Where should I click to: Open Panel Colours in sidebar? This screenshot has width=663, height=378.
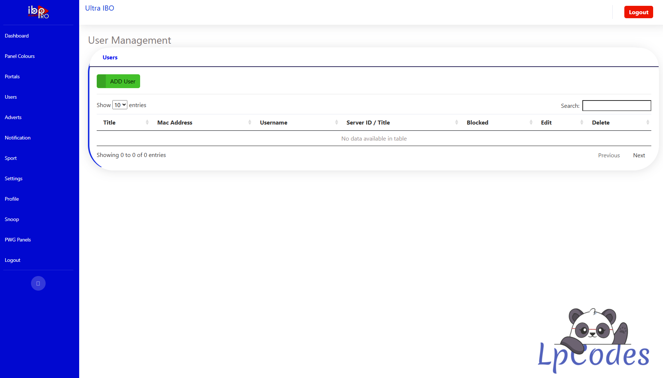(20, 56)
